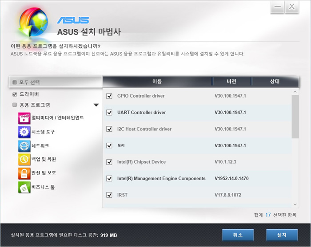Open the Network globe icon category
The image size is (311, 247).
pyautogui.click(x=24, y=146)
